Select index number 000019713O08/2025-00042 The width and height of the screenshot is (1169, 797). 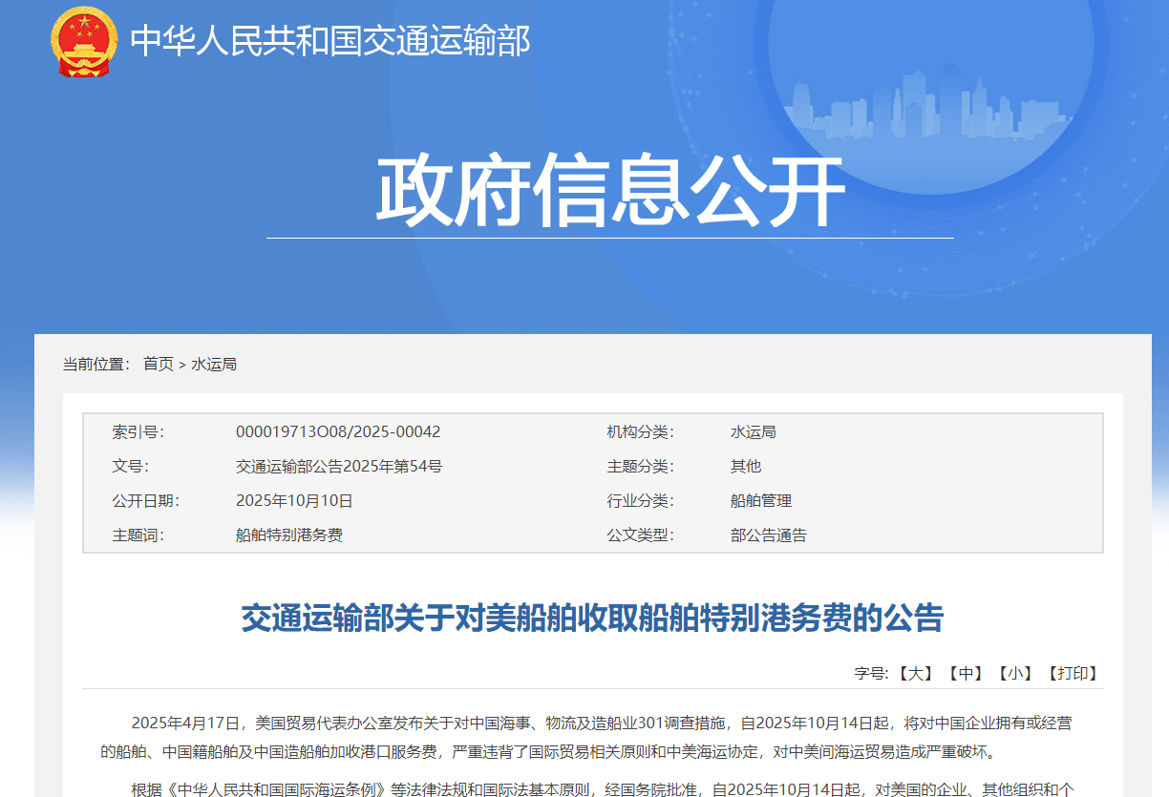pyautogui.click(x=338, y=431)
